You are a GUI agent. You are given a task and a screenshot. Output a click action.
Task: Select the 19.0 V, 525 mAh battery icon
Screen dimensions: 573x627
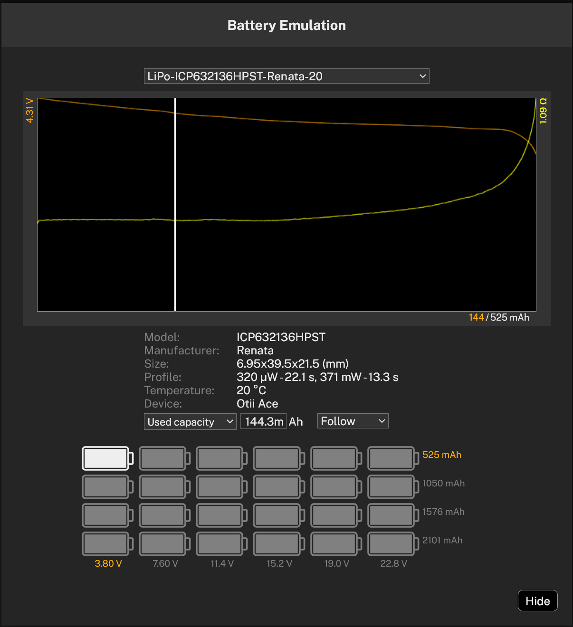335,457
